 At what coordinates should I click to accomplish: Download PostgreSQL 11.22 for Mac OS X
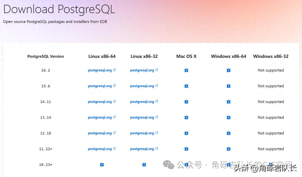pyautogui.click(x=186, y=149)
